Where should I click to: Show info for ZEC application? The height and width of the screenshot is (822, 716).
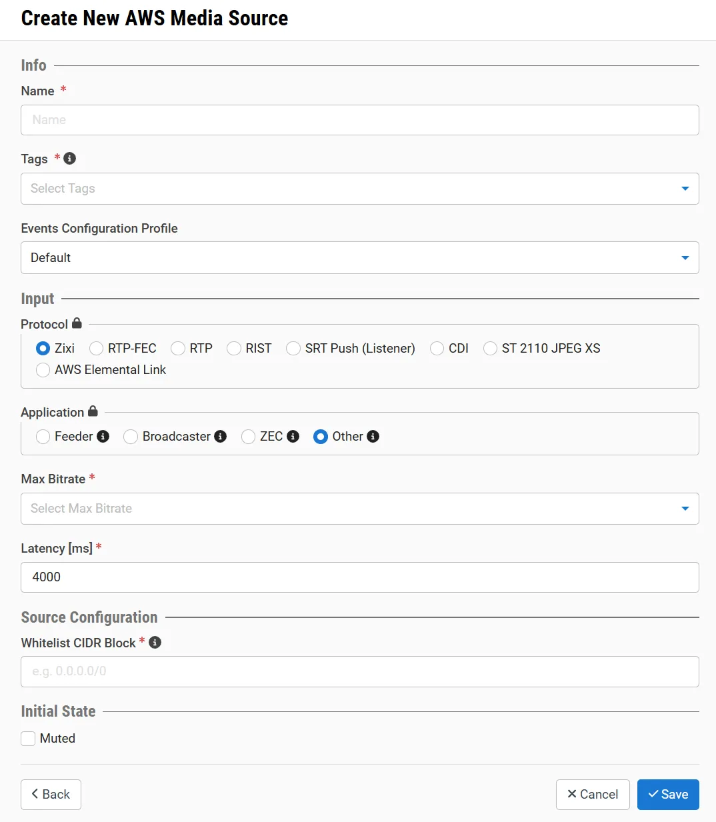293,437
